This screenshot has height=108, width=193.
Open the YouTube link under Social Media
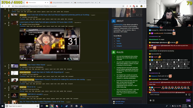coord(119,43)
